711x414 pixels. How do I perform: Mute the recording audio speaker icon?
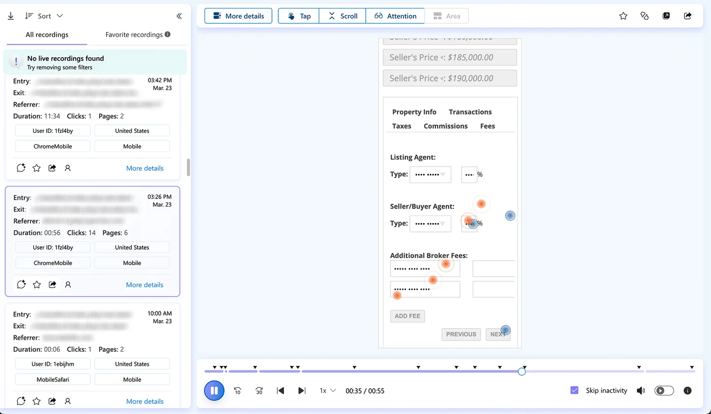[x=640, y=391]
